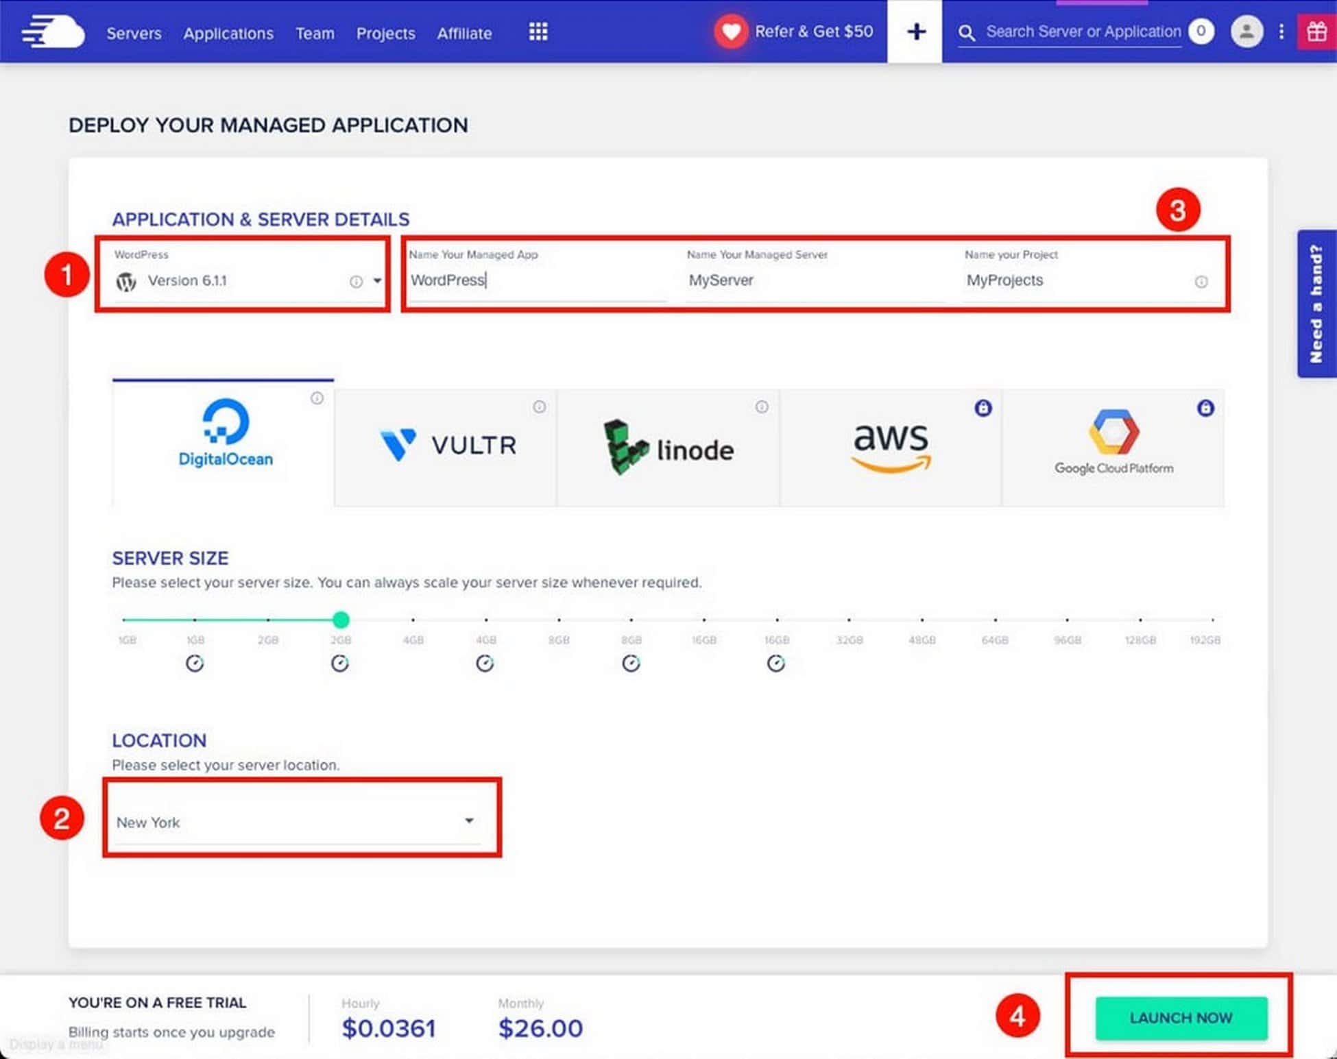Image resolution: width=1337 pixels, height=1059 pixels.
Task: Open the apps grid launcher icon
Action: pyautogui.click(x=538, y=32)
